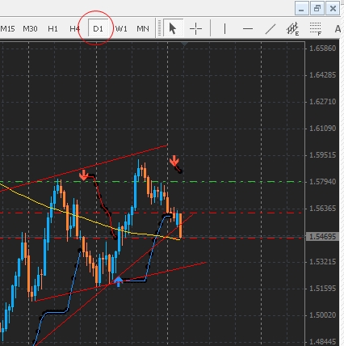344x346 pixels.
Task: Click the 1.59515 price scale label
Action: (322, 155)
